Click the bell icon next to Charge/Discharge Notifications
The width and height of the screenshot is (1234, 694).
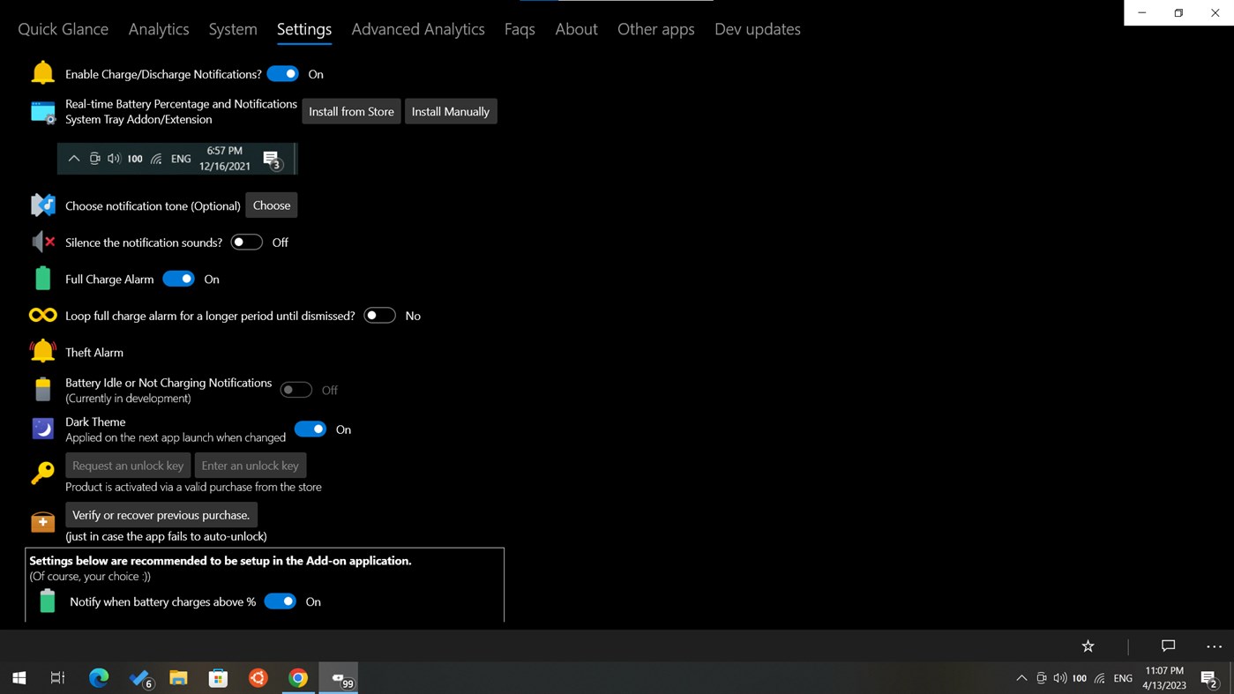(x=42, y=71)
